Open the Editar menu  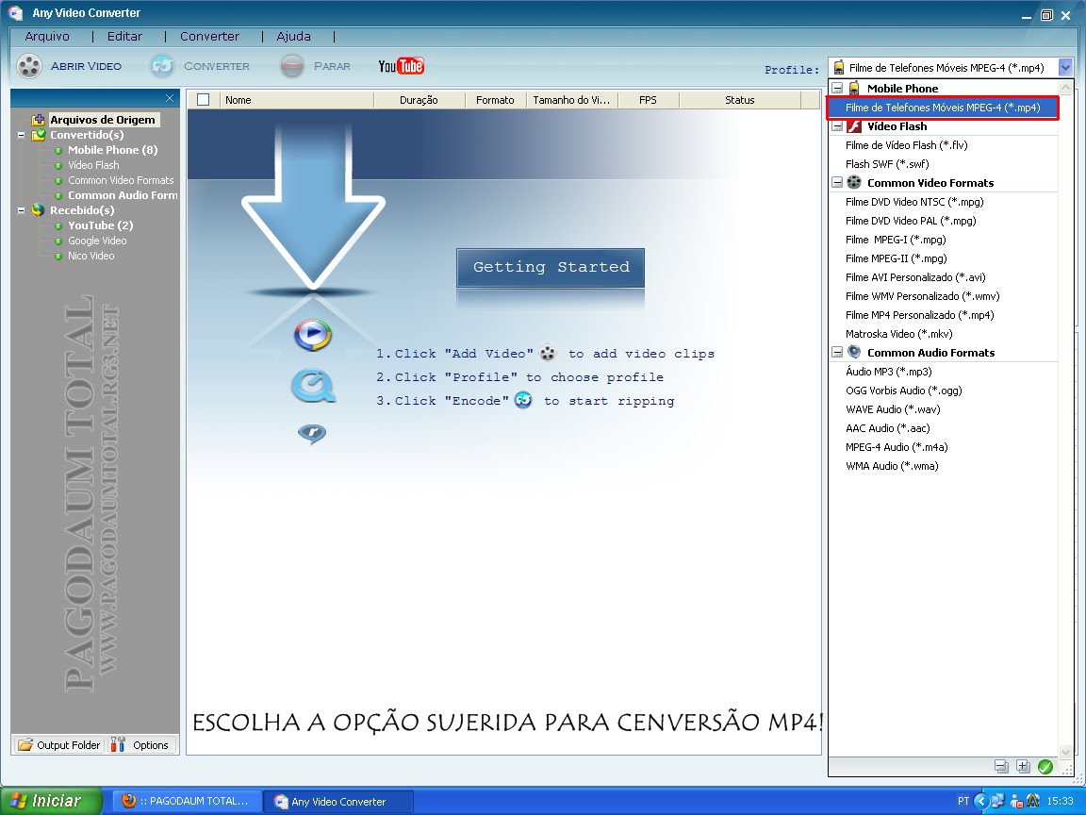(x=124, y=37)
